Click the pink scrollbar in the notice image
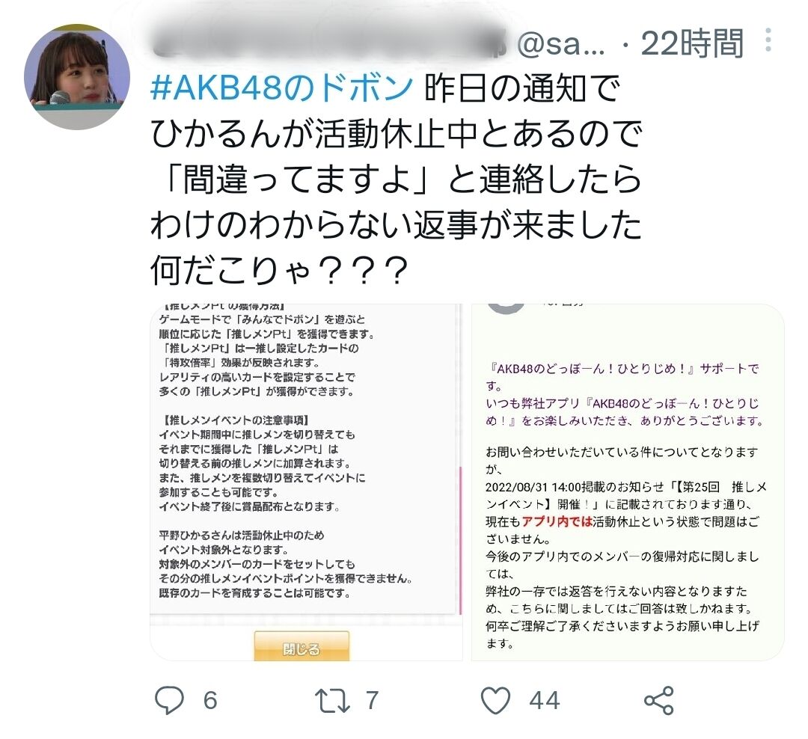Image resolution: width=808 pixels, height=739 pixels. click(x=459, y=539)
